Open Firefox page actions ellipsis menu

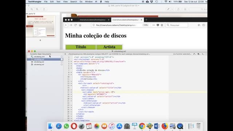pos(154,25)
